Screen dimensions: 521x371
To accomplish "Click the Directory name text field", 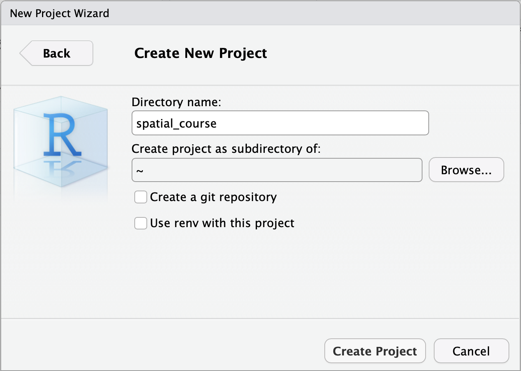I will pyautogui.click(x=280, y=123).
